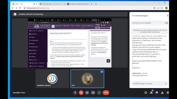Click the presenter avatar beside Jonathan Johnson is presenting
This screenshot has width=177, height=99.
coord(15,14)
